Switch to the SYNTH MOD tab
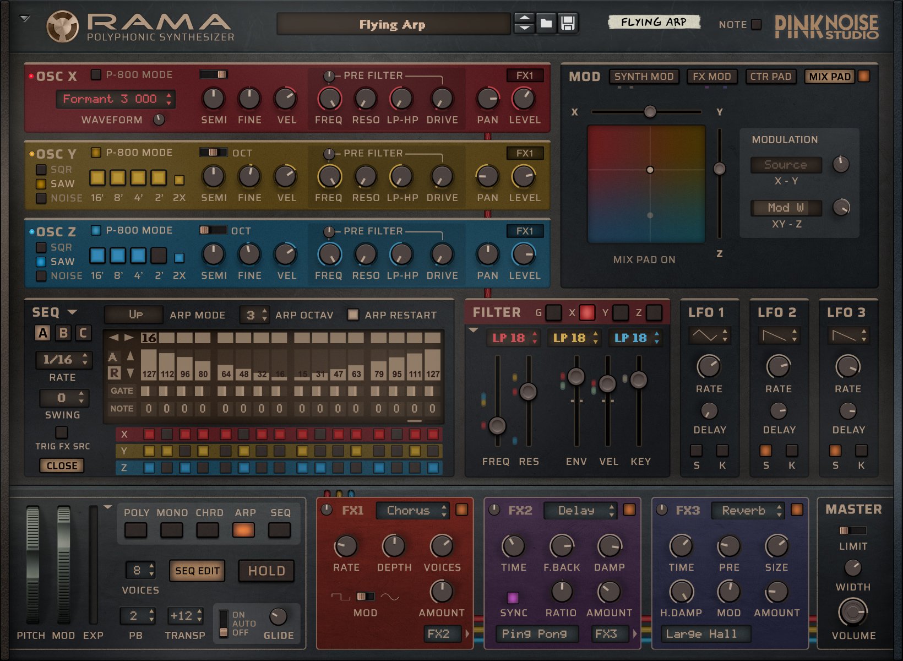 tap(644, 77)
